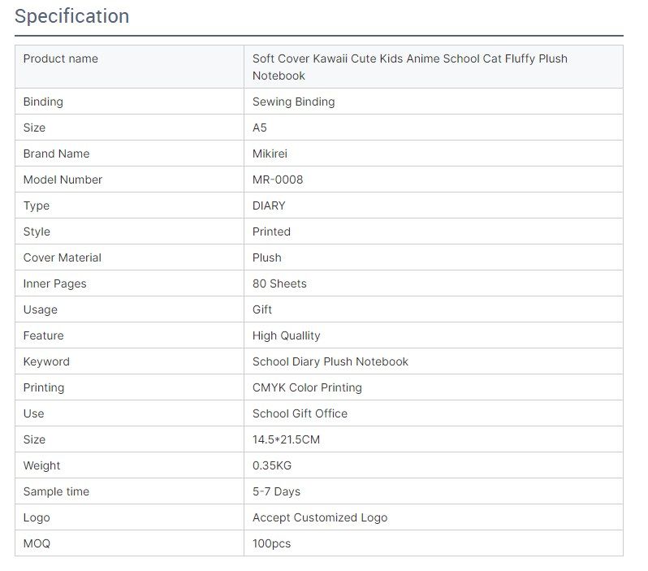
Task: Select the DIARY type value
Action: [269, 205]
